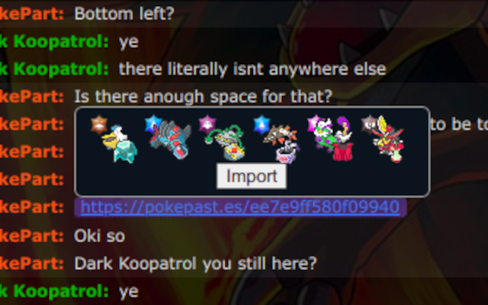Click the pink Fairy tera type icon

pos(315,124)
